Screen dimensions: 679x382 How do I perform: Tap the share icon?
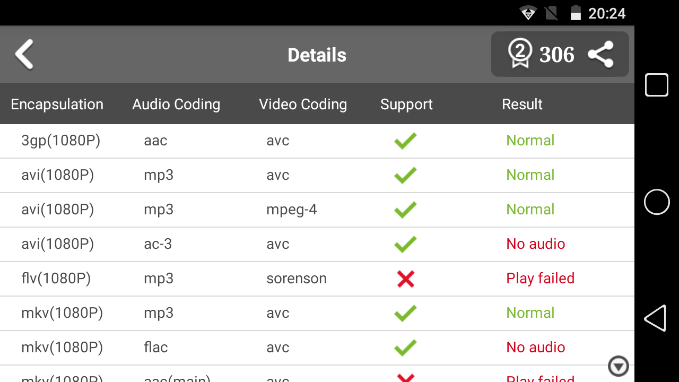tap(600, 55)
